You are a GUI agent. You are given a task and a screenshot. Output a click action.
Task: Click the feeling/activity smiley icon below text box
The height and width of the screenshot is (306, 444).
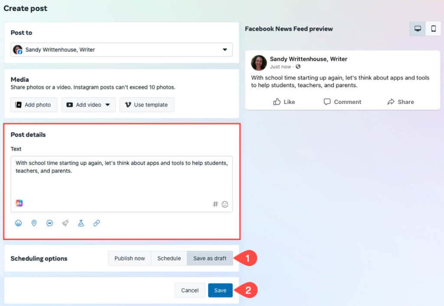point(19,223)
